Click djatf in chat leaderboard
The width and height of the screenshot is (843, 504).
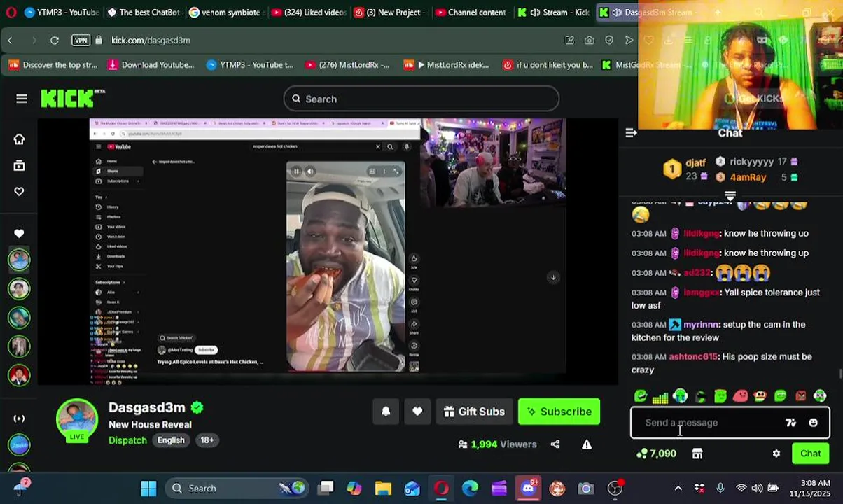(x=695, y=162)
